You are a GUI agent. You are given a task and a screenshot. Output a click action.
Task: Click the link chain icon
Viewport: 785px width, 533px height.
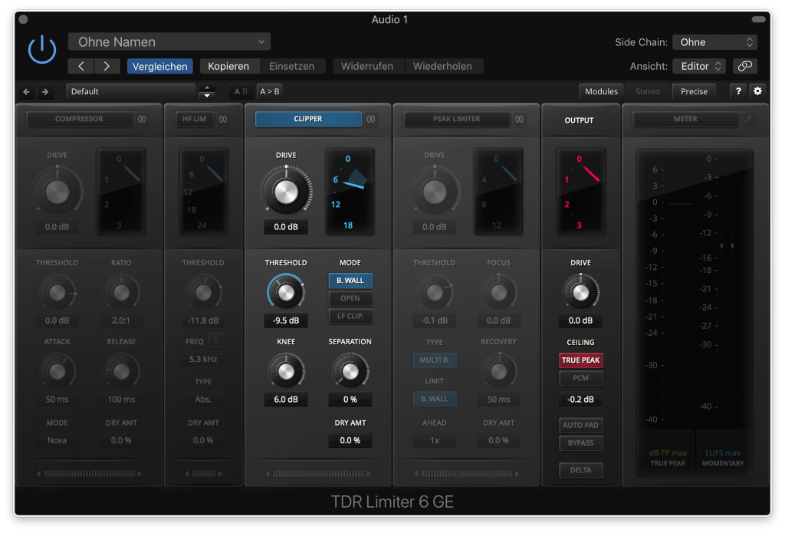coord(744,66)
